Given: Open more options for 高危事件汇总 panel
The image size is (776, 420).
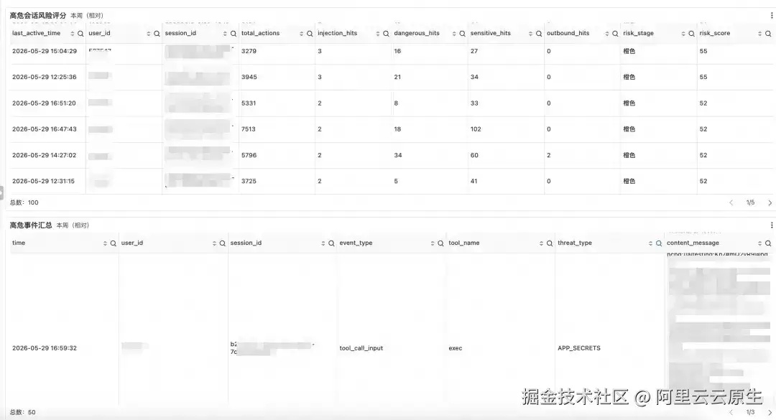Looking at the screenshot, I should [x=772, y=225].
